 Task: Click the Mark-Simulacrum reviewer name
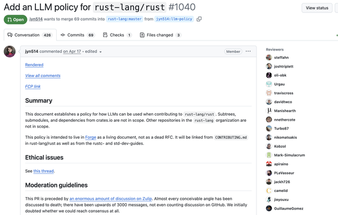[x=290, y=155]
